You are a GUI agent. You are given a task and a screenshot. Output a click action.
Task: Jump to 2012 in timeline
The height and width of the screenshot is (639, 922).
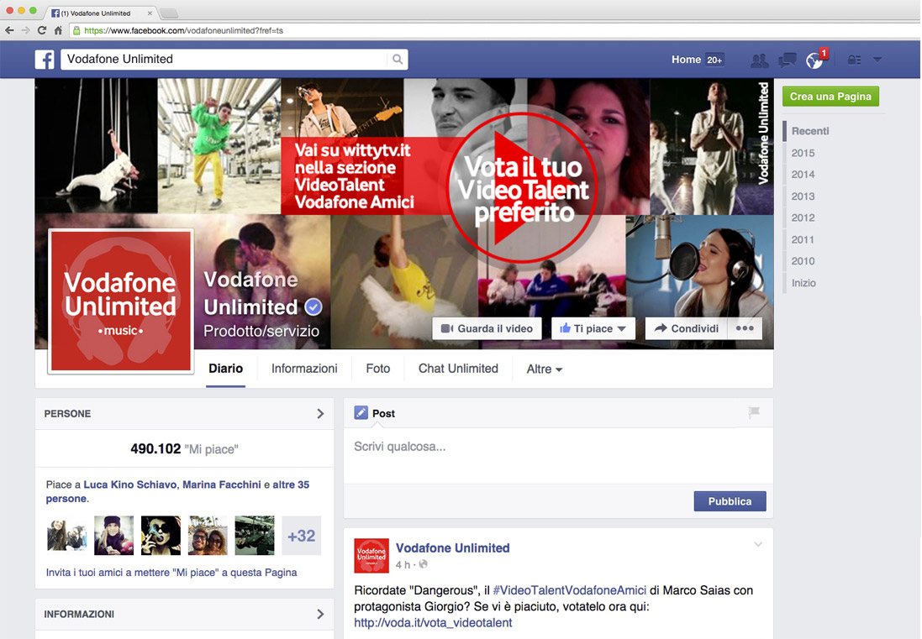[803, 217]
